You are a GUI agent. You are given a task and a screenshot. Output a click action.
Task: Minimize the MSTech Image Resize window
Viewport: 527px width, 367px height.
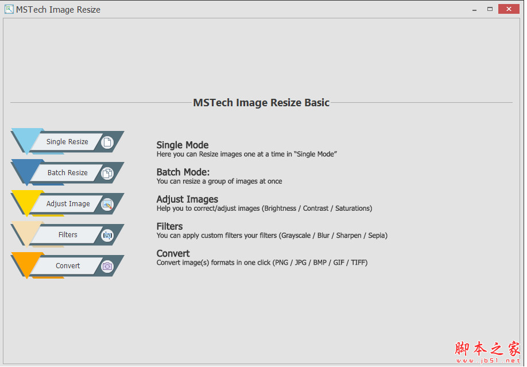(x=475, y=9)
